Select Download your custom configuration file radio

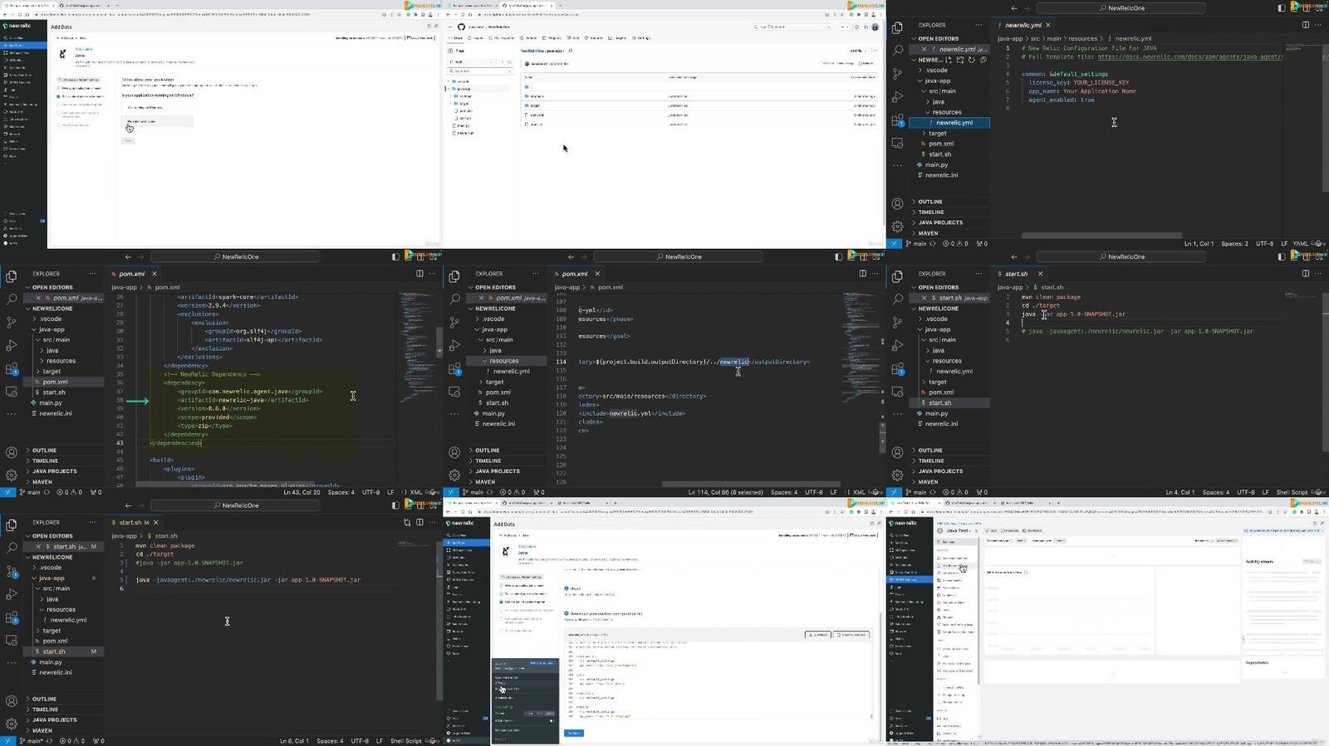click(x=566, y=613)
